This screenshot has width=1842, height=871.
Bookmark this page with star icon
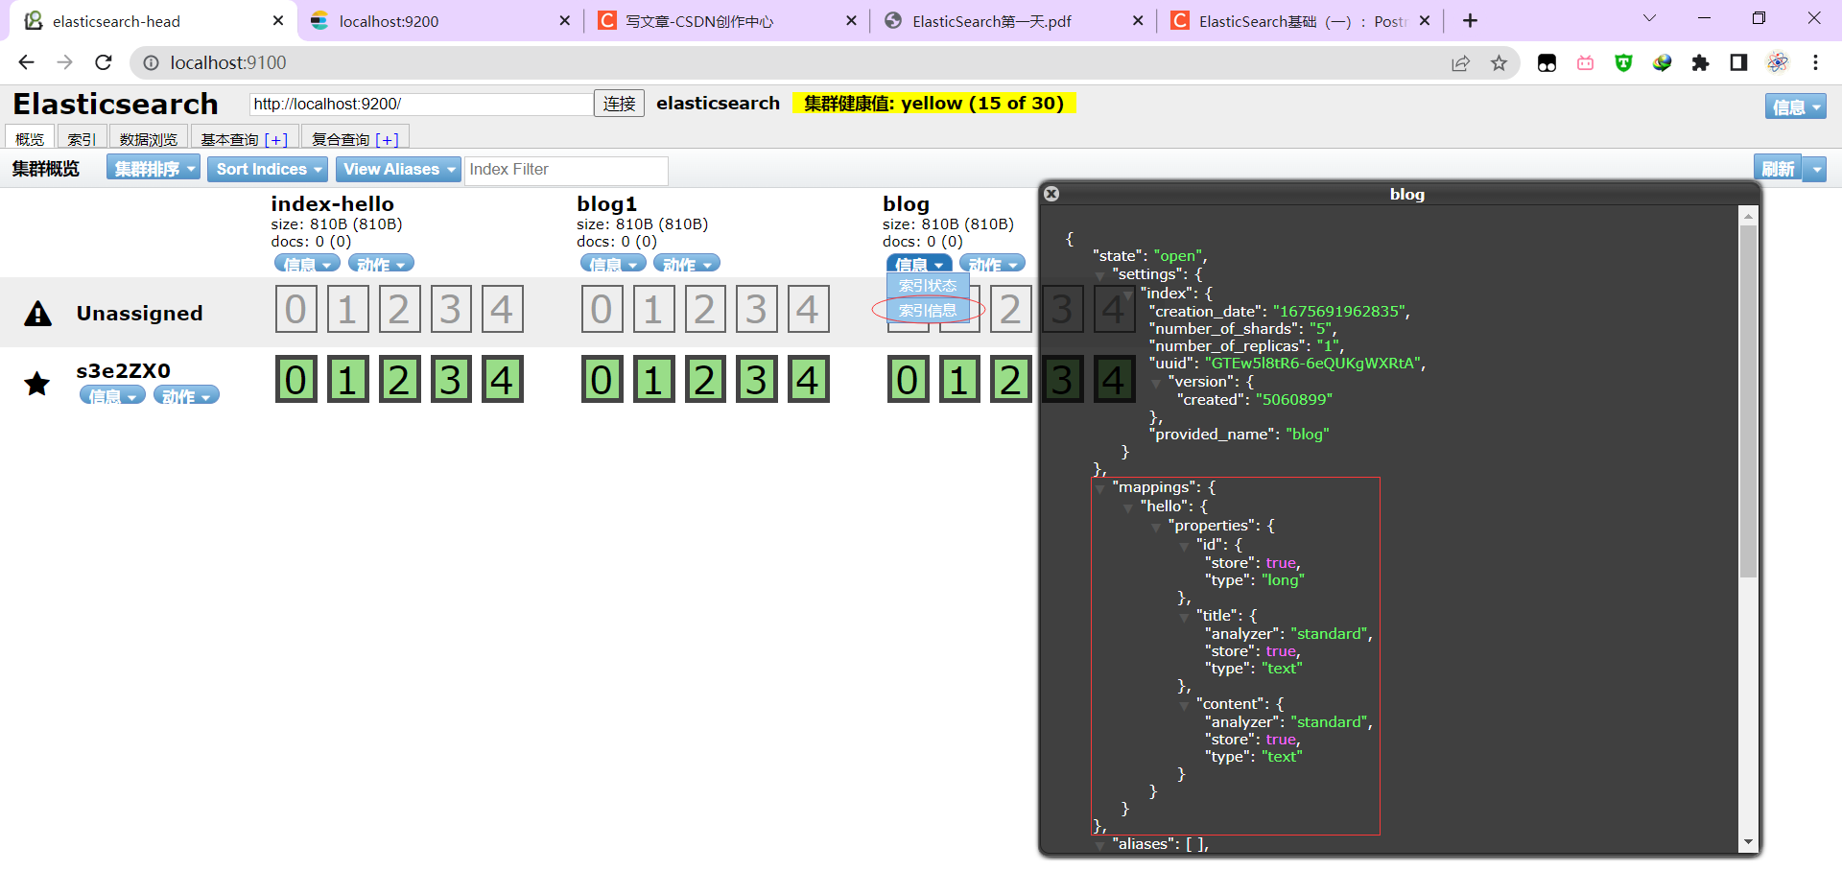(1499, 63)
